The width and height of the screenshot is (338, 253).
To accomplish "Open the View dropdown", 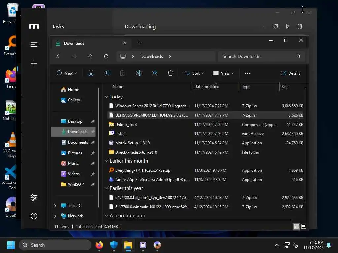I will point(223,73).
